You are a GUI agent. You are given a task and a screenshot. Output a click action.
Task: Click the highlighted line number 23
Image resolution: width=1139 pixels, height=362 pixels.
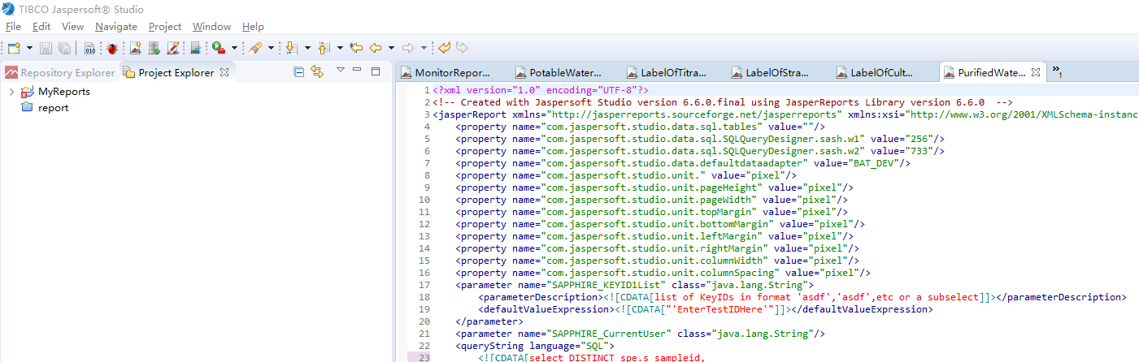425,358
